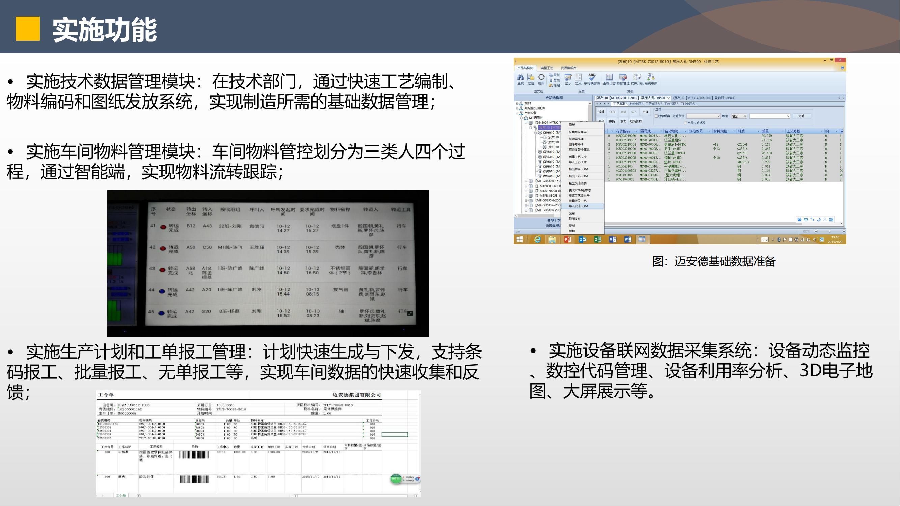Switch to the 工艺流程表 tab
900x506 pixels.
[x=652, y=104]
